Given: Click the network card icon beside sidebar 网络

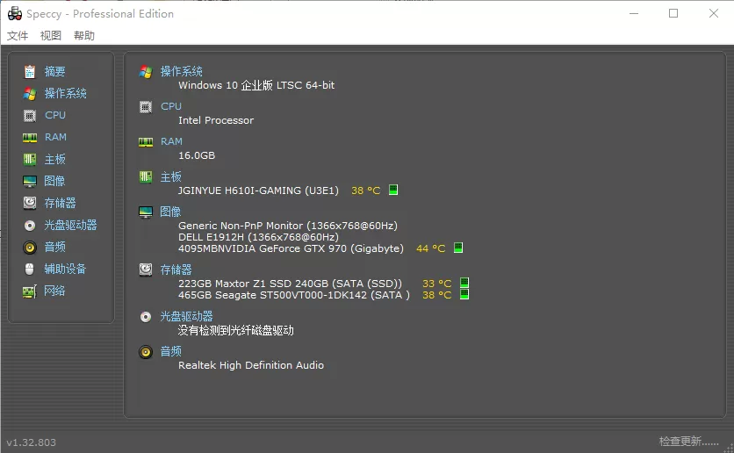Looking at the screenshot, I should [x=30, y=291].
